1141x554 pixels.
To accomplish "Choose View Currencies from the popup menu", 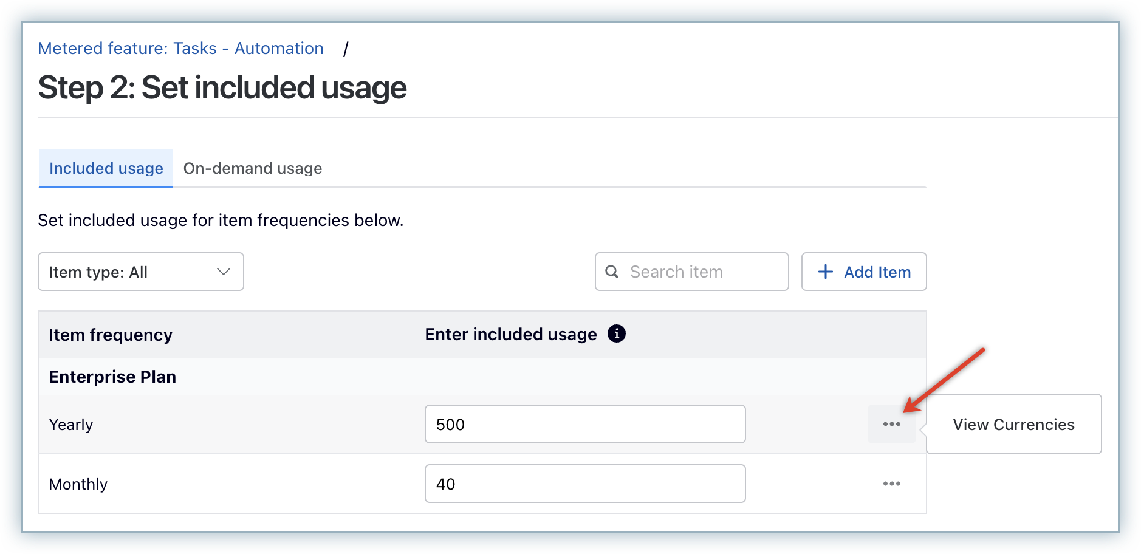I will tap(1013, 425).
